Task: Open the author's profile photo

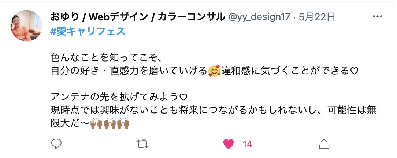Action: [x=26, y=25]
